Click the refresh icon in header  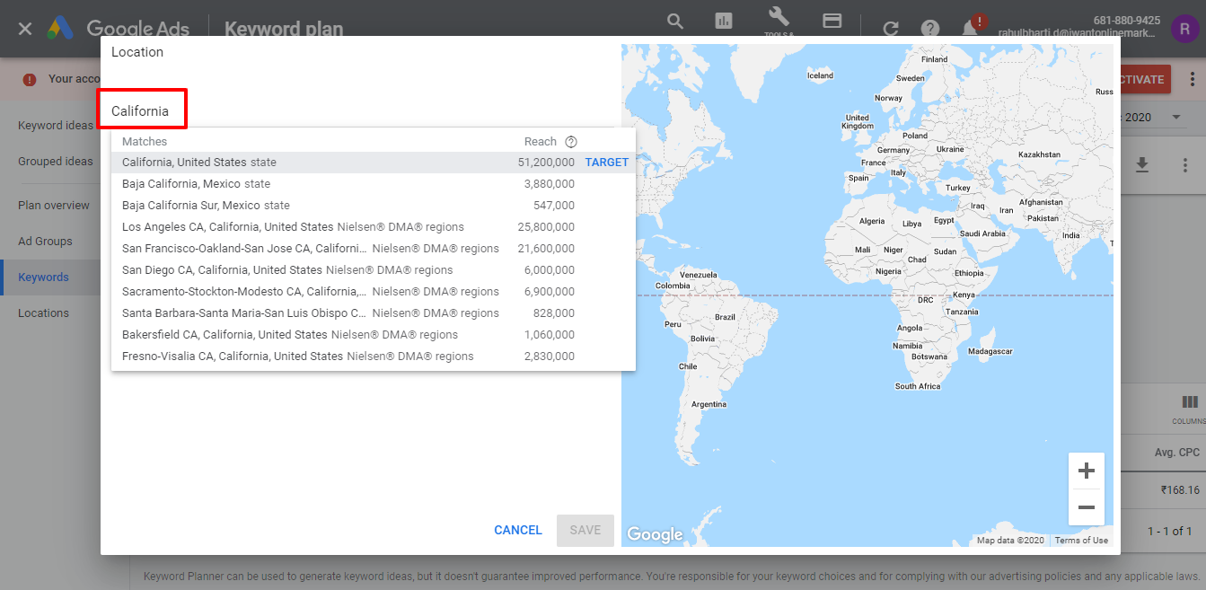click(x=891, y=29)
